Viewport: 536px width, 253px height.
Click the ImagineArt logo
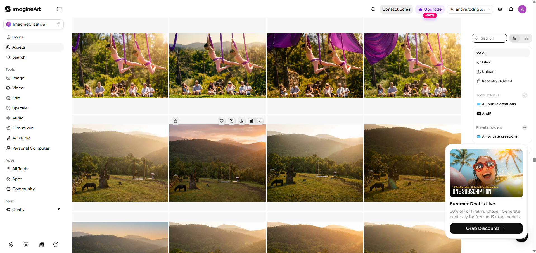pos(23,9)
